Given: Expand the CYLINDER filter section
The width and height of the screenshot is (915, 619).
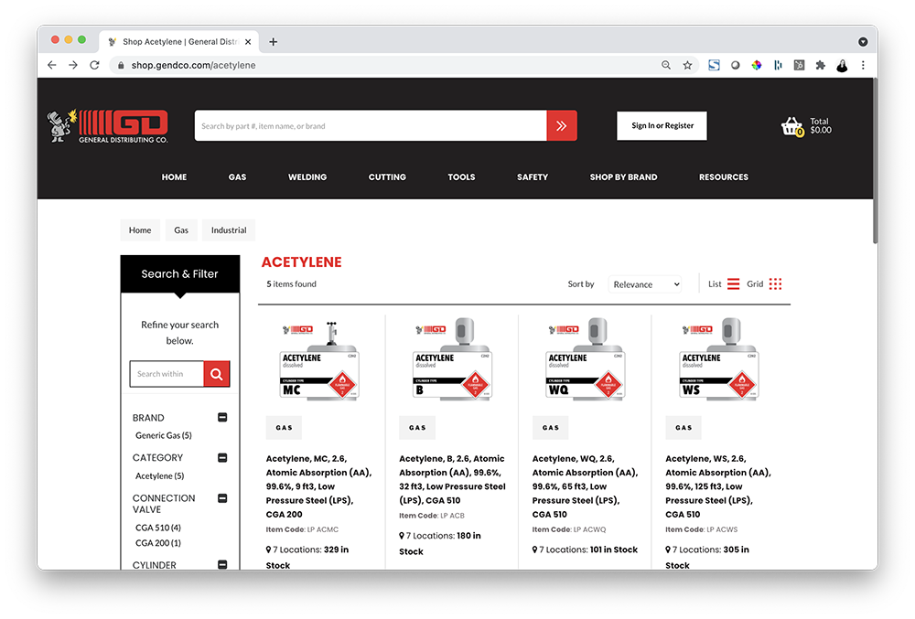Looking at the screenshot, I should coord(221,565).
